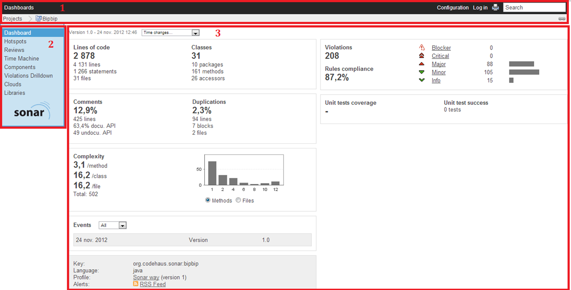Click the Major severity red arrow icon

point(422,64)
